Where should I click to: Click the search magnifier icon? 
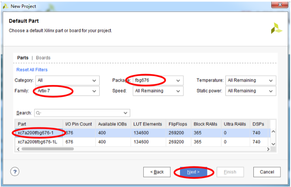39,113
